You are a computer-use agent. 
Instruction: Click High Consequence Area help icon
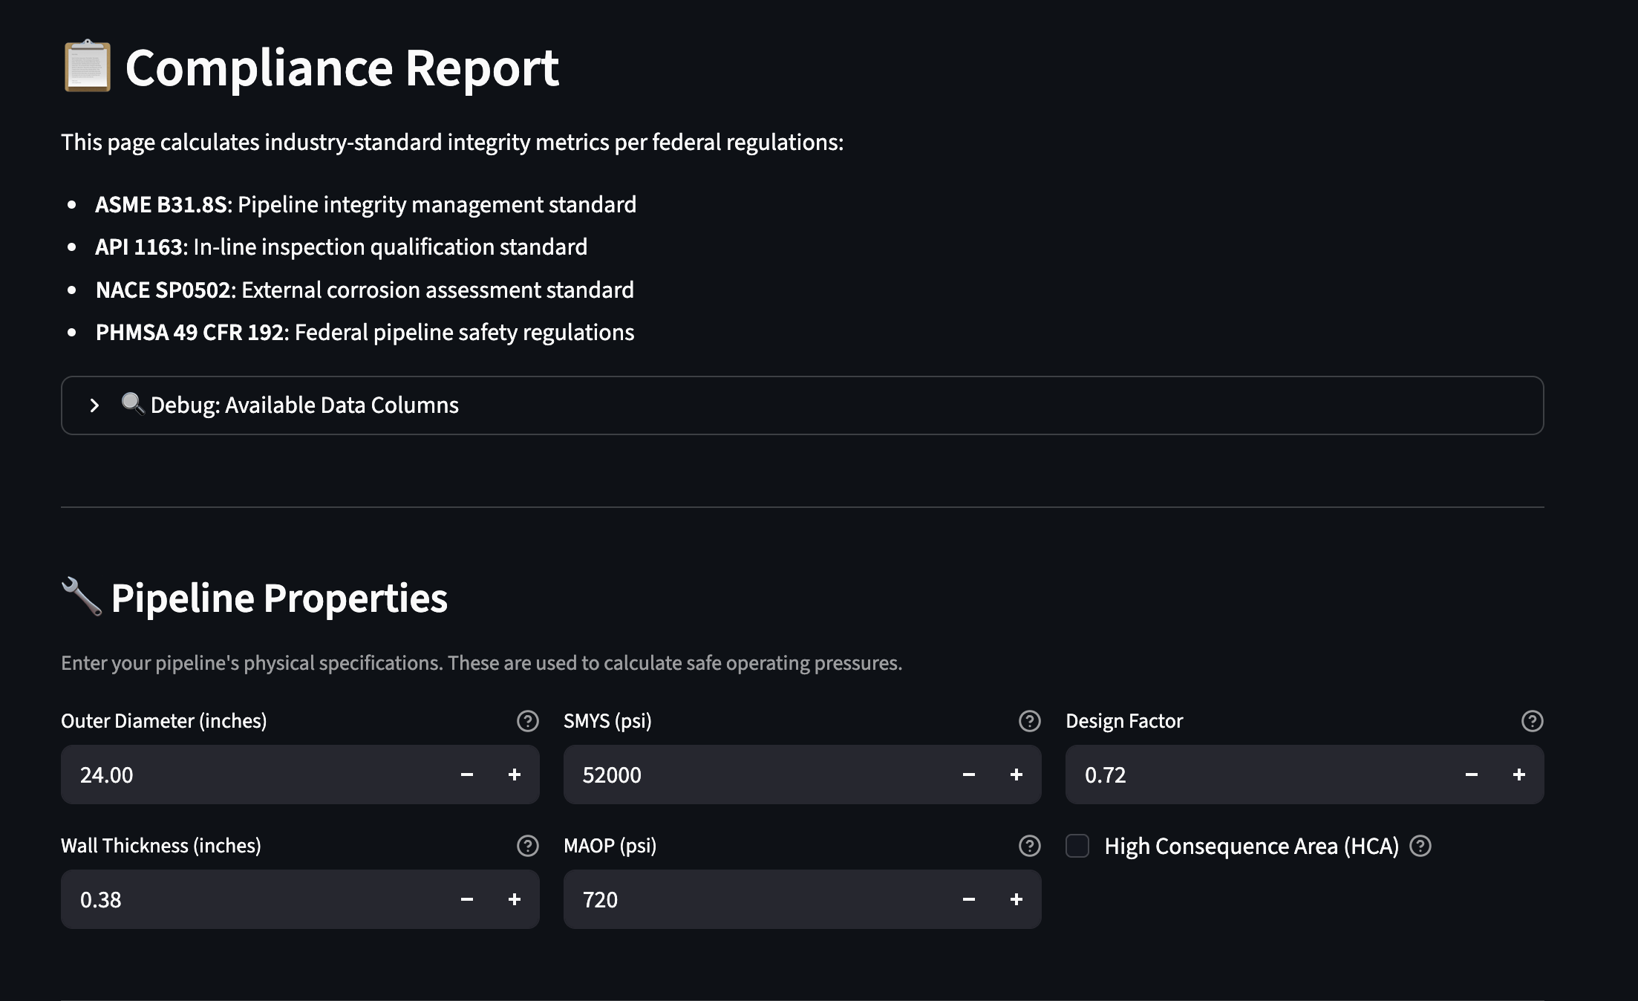(1420, 846)
